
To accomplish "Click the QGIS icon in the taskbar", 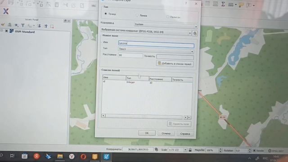I will (106, 157).
